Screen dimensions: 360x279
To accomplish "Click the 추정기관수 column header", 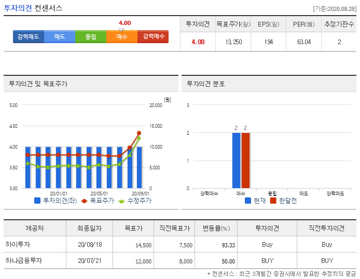I will tap(339, 24).
